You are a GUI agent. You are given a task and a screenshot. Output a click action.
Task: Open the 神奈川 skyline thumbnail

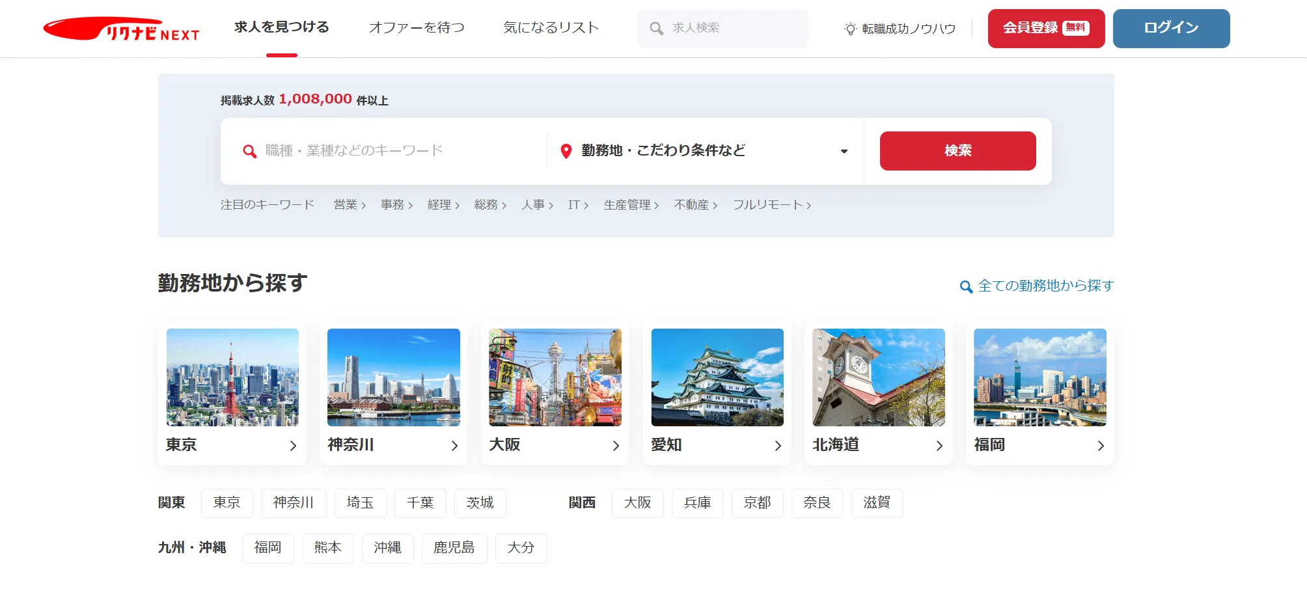[394, 377]
